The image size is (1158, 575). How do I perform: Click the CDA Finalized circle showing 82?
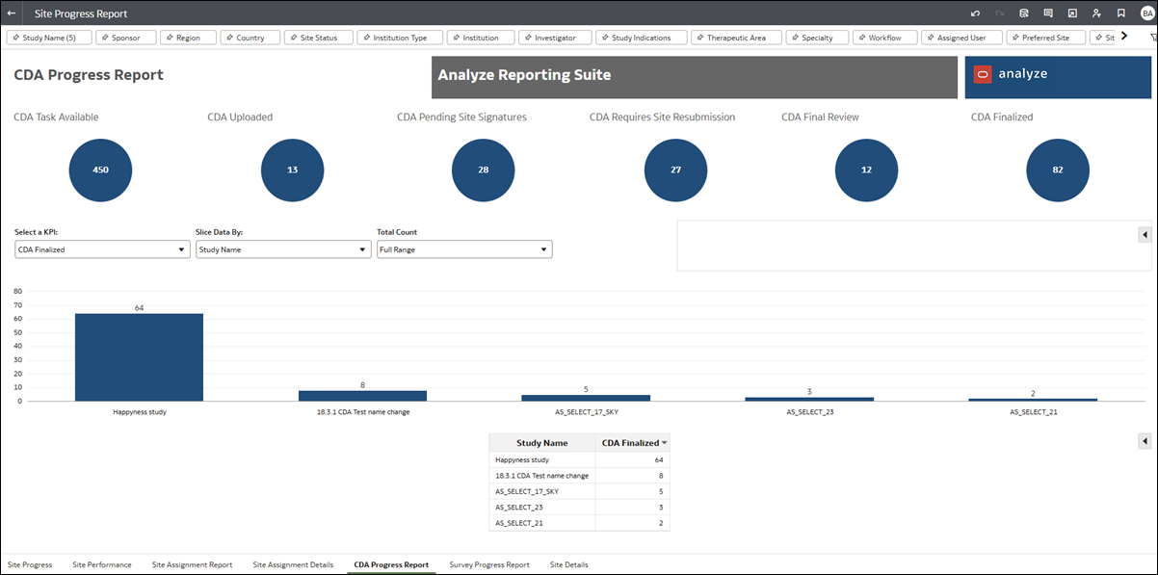pos(1058,170)
